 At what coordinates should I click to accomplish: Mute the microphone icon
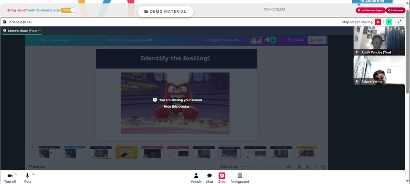(27, 176)
